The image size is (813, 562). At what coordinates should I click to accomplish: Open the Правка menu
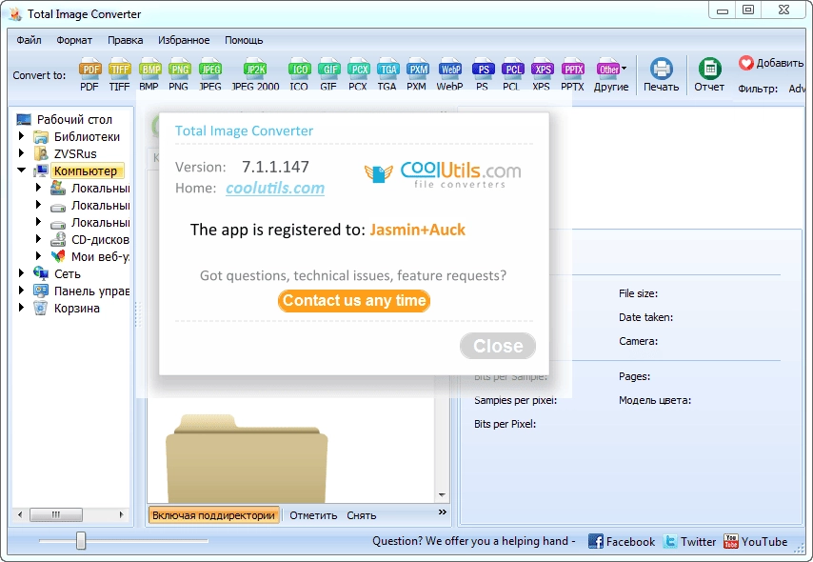(x=126, y=40)
